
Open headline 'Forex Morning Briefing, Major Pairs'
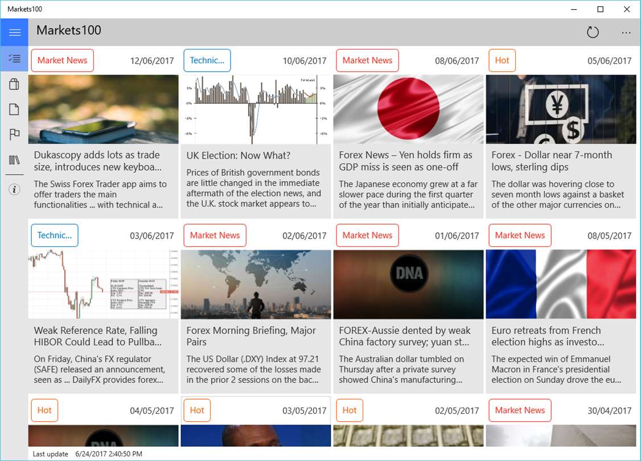[251, 336]
